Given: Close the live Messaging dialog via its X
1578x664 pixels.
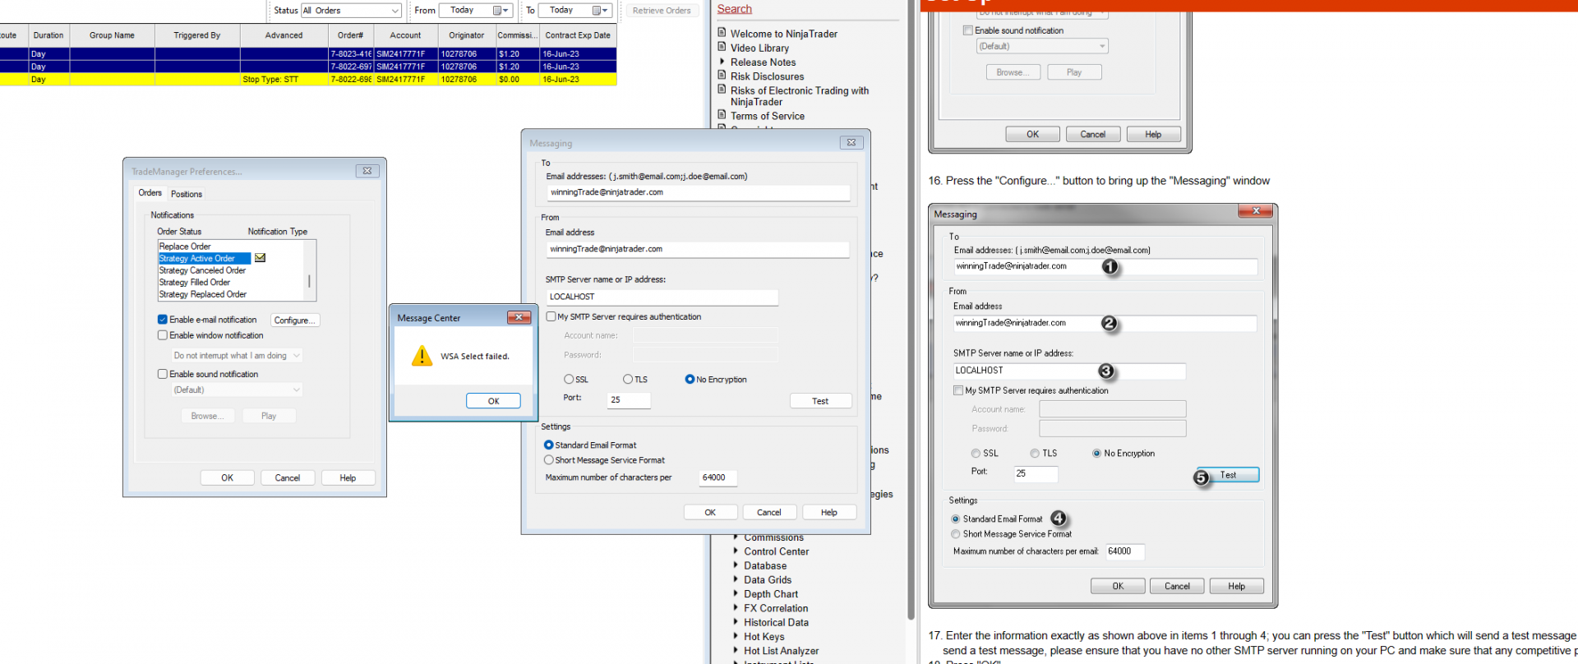Looking at the screenshot, I should [851, 142].
